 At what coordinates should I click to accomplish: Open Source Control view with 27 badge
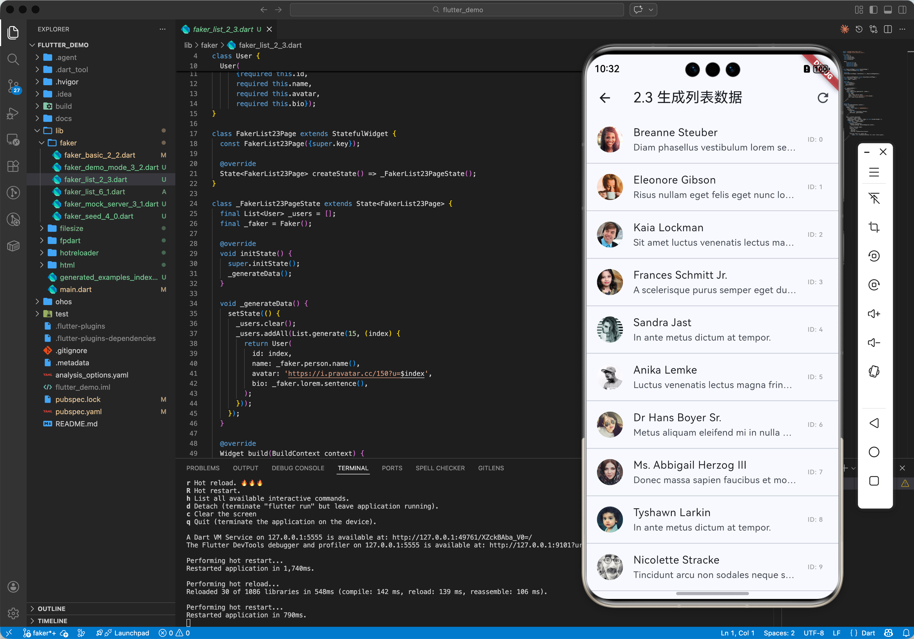[x=13, y=86]
